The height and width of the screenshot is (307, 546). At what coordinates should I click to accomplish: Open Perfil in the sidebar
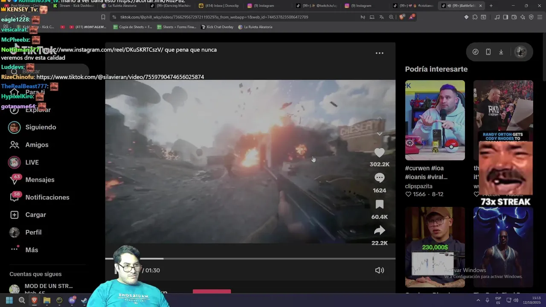[x=33, y=232]
